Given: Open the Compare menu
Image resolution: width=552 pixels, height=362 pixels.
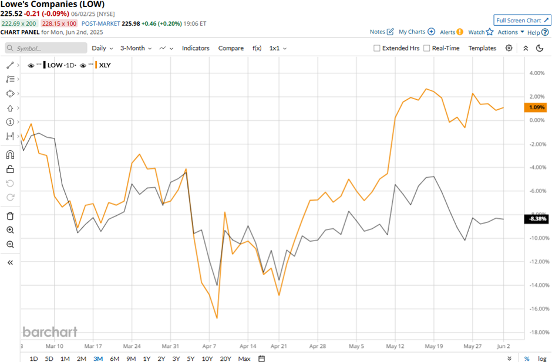Looking at the screenshot, I should (x=231, y=48).
